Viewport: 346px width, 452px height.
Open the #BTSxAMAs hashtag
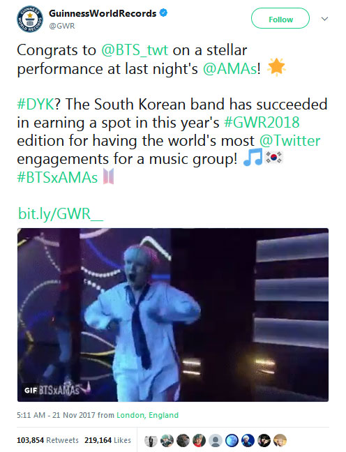coord(57,177)
